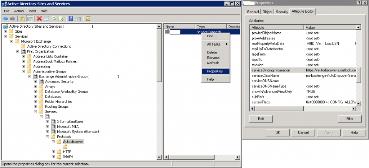
Task: Click the Sites folder icon in the tree
Action: pos(11,31)
